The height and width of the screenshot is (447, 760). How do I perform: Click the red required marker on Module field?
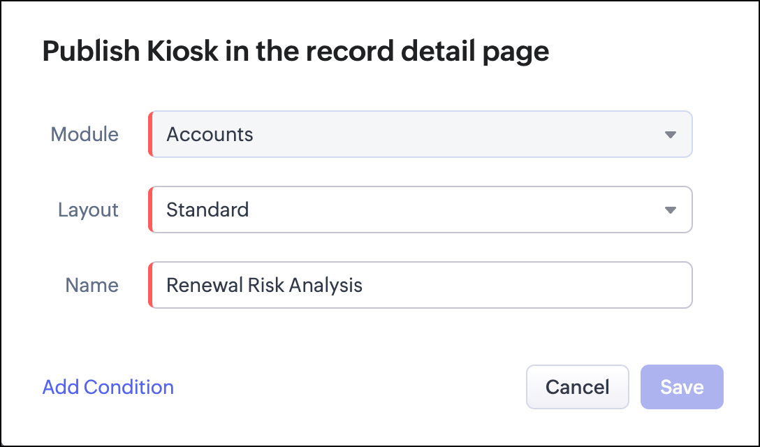pos(150,134)
